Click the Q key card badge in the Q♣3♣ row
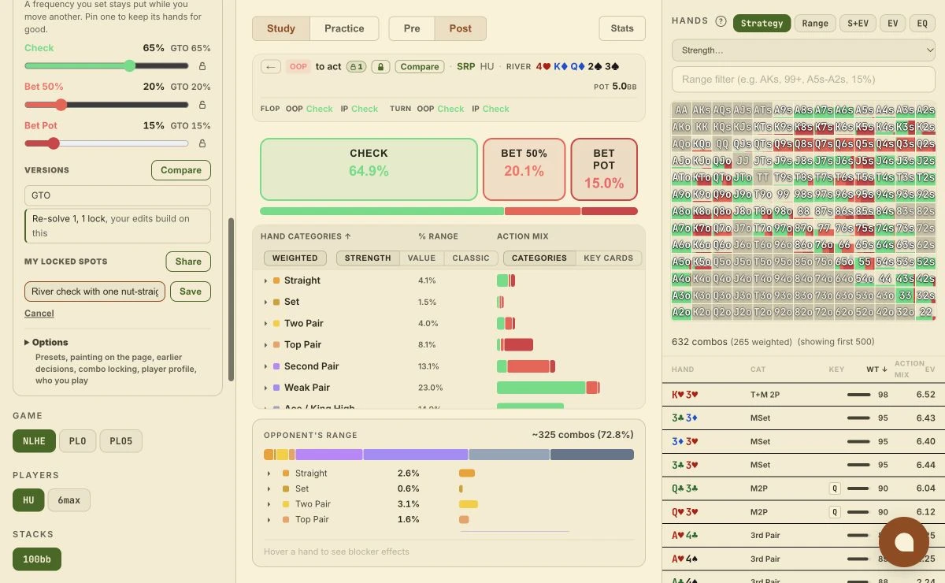 click(835, 488)
